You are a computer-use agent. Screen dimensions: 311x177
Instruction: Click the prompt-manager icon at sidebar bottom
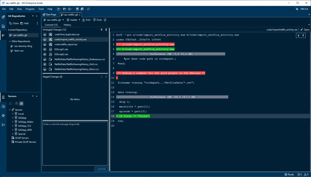click(x=3, y=125)
